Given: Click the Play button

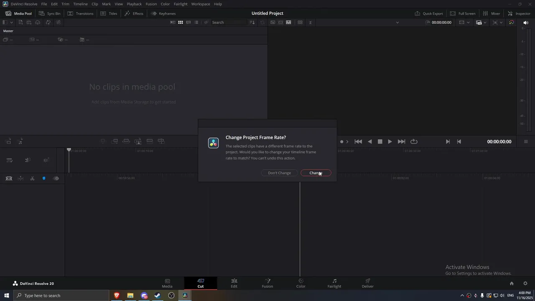Looking at the screenshot, I should [390, 142].
